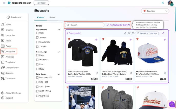Switch to the Browse tab
Screen dimensions: 176x109
[40, 17]
